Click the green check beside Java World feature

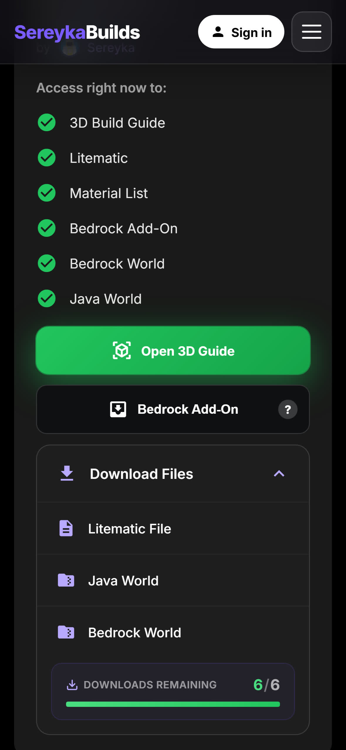click(x=47, y=298)
